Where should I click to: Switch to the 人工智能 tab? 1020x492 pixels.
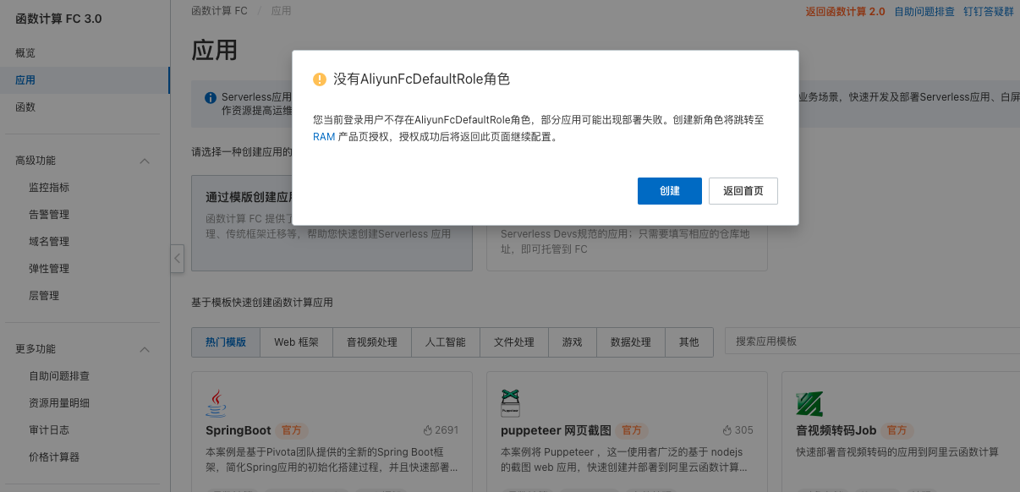coord(446,342)
